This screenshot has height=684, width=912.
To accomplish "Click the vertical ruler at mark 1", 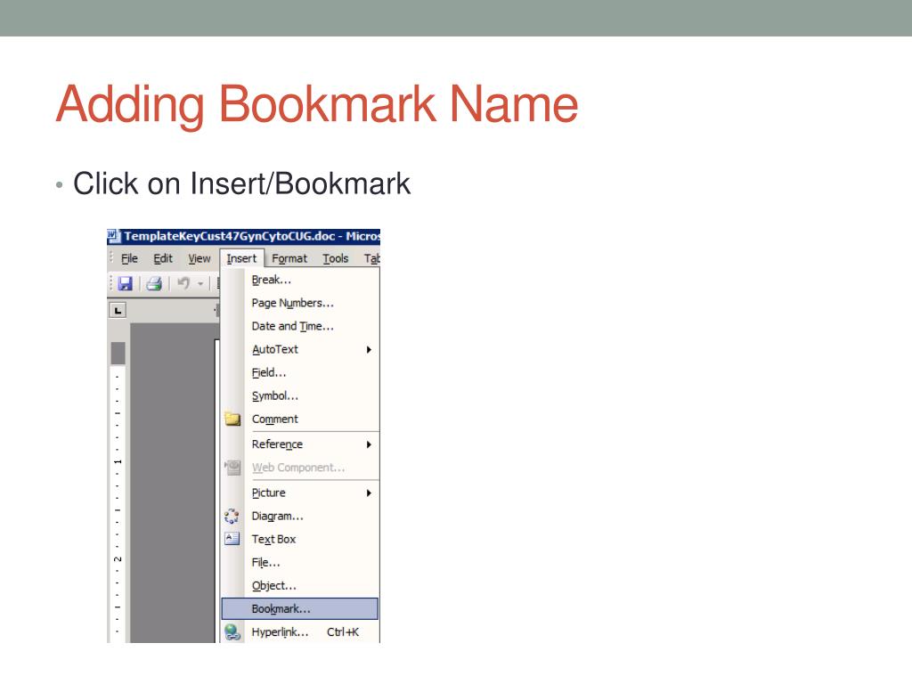I will coord(118,461).
